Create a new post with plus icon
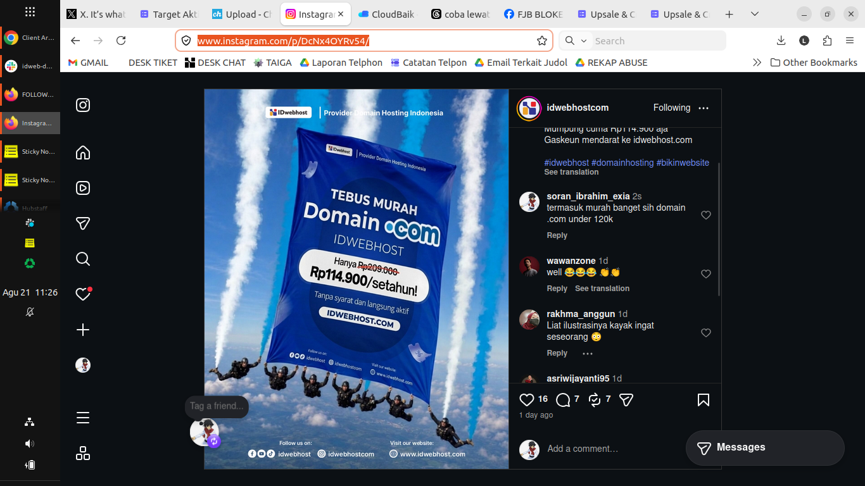 pos(83,330)
